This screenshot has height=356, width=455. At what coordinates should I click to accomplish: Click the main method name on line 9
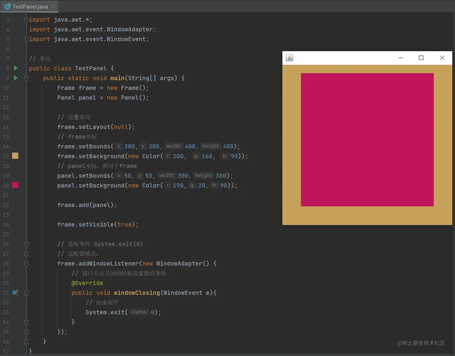pyautogui.click(x=117, y=78)
